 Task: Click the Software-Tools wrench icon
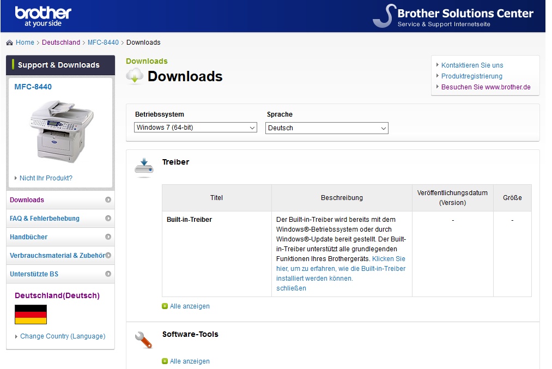pos(144,340)
